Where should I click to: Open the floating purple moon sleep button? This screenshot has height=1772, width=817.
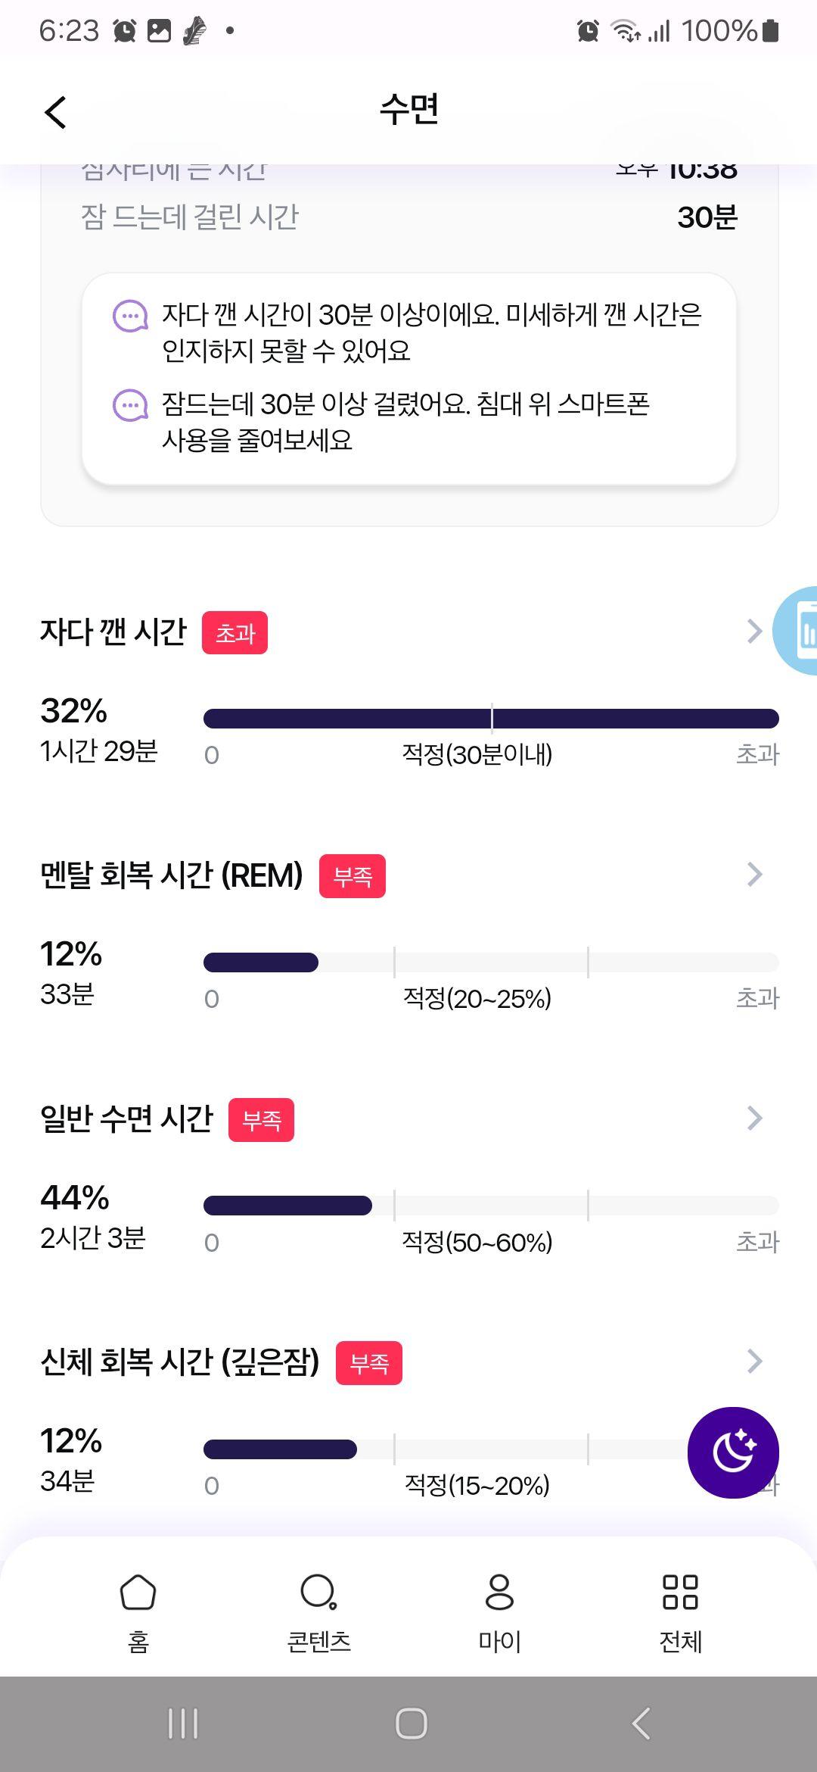733,1452
